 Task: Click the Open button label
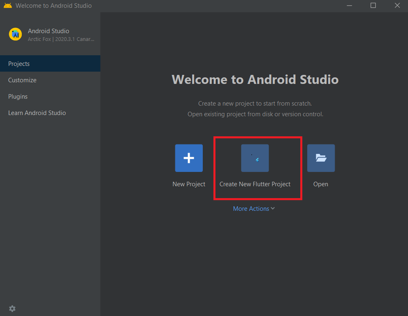click(320, 184)
